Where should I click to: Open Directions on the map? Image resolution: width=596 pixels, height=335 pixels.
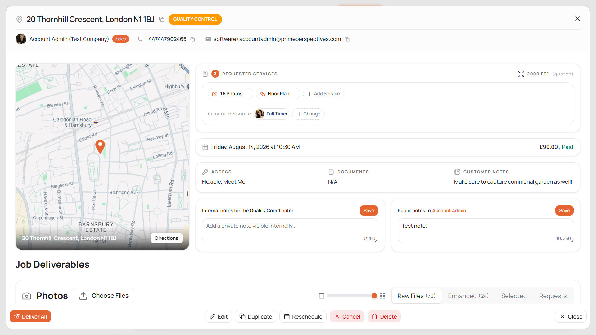[x=167, y=238]
